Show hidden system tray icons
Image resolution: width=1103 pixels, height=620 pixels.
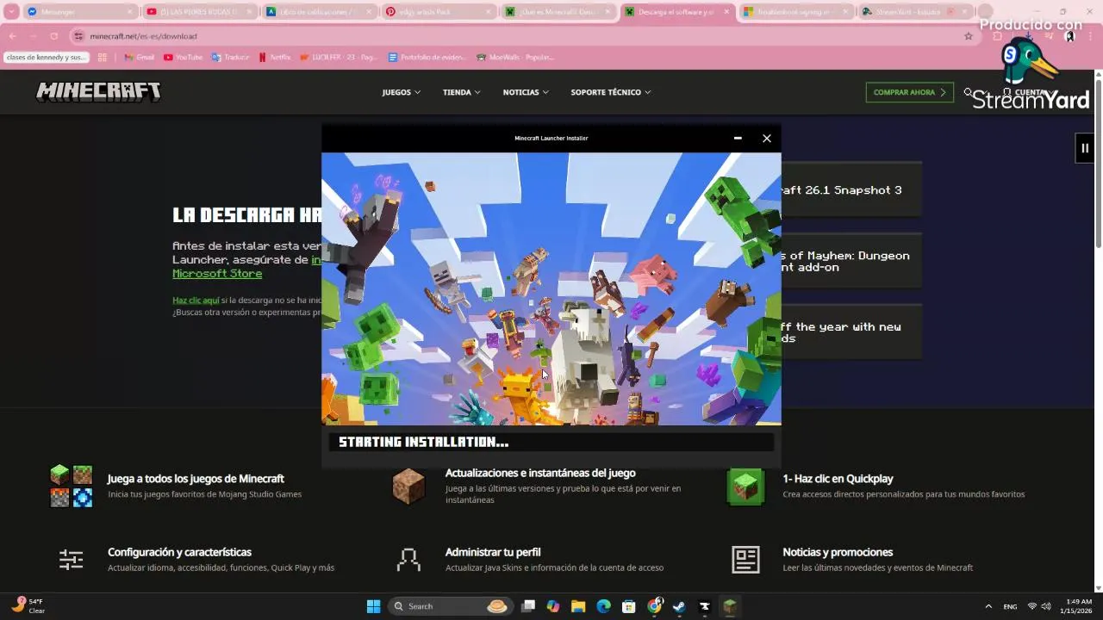point(988,606)
